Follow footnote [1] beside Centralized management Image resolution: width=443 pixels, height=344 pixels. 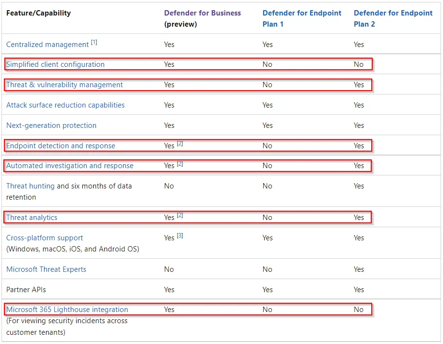tap(94, 42)
